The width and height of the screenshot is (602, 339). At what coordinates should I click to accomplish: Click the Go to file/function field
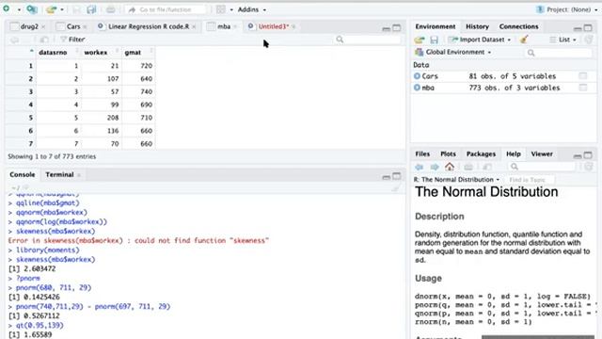tap(166, 9)
